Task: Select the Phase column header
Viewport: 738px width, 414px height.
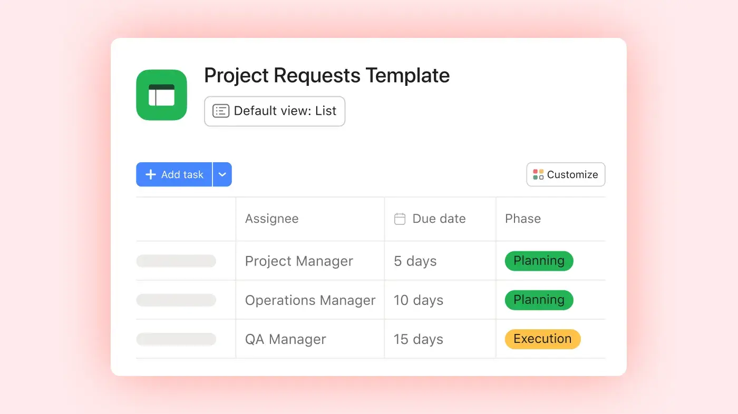Action: coord(523,219)
